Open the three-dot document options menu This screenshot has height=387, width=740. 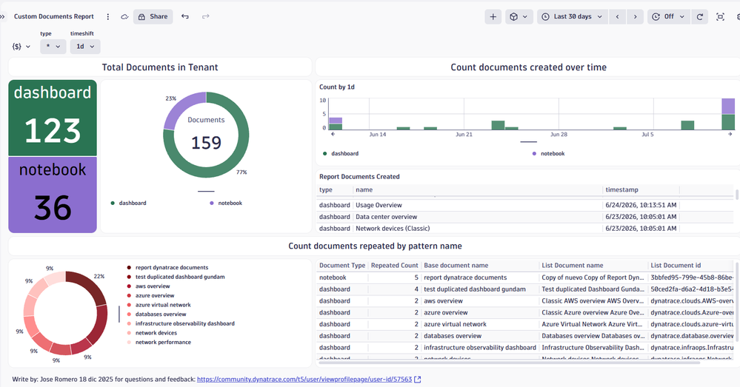(x=107, y=16)
